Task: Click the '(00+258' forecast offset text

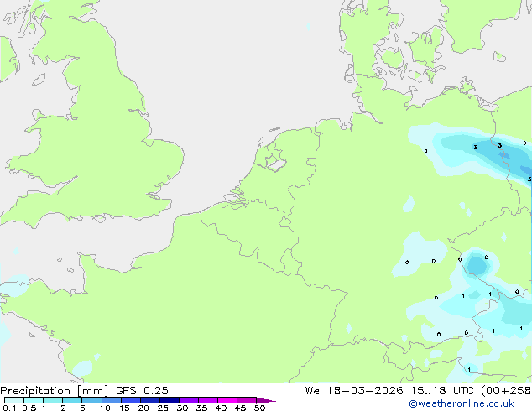Action: [506, 391]
